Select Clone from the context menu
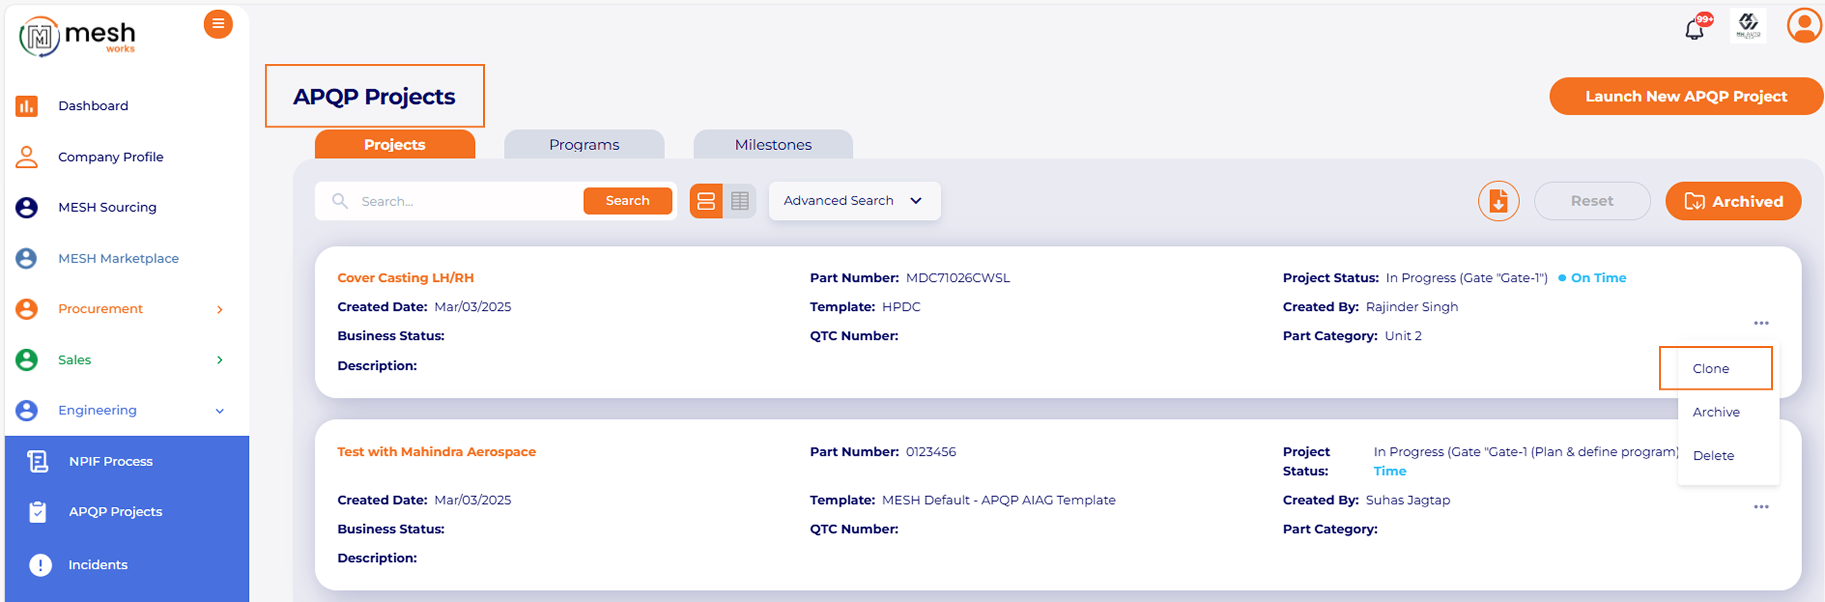This screenshot has width=1825, height=602. coord(1710,368)
